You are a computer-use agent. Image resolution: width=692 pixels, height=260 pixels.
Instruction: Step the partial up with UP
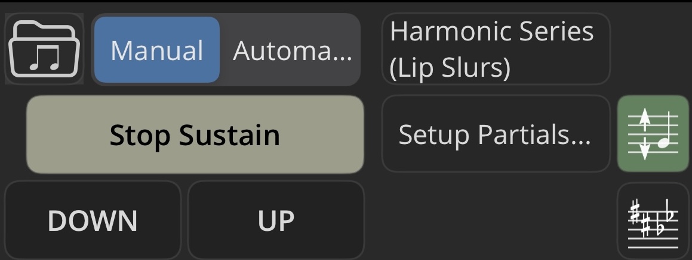click(276, 220)
